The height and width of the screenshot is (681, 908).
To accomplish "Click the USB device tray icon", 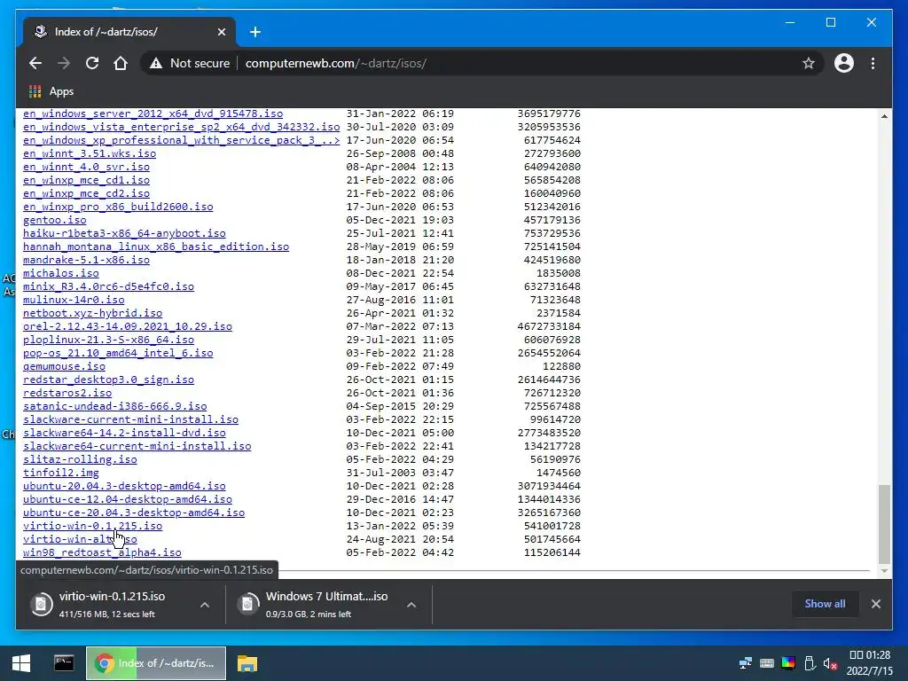I will click(x=810, y=663).
